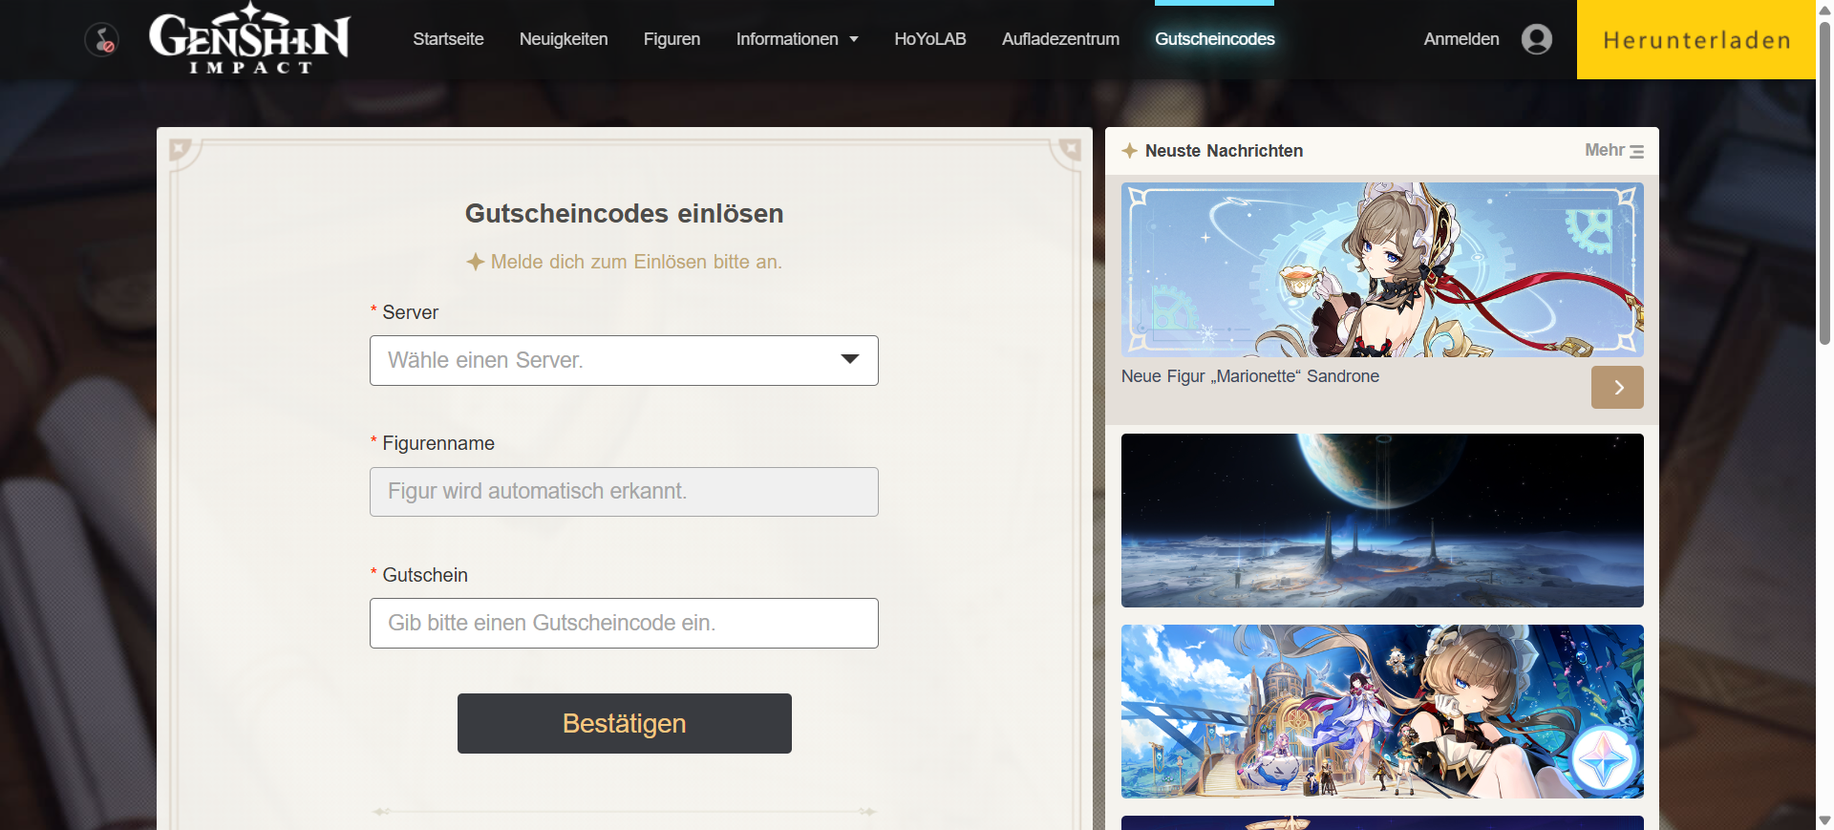
Task: Click the next news arrow button
Action: coord(1617,387)
